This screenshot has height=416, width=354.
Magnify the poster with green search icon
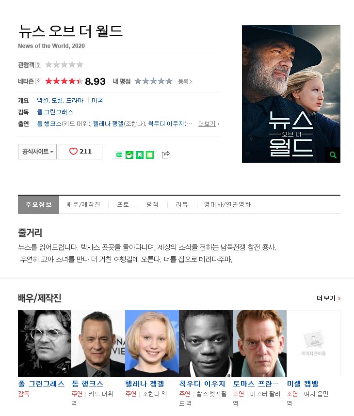tap(333, 154)
